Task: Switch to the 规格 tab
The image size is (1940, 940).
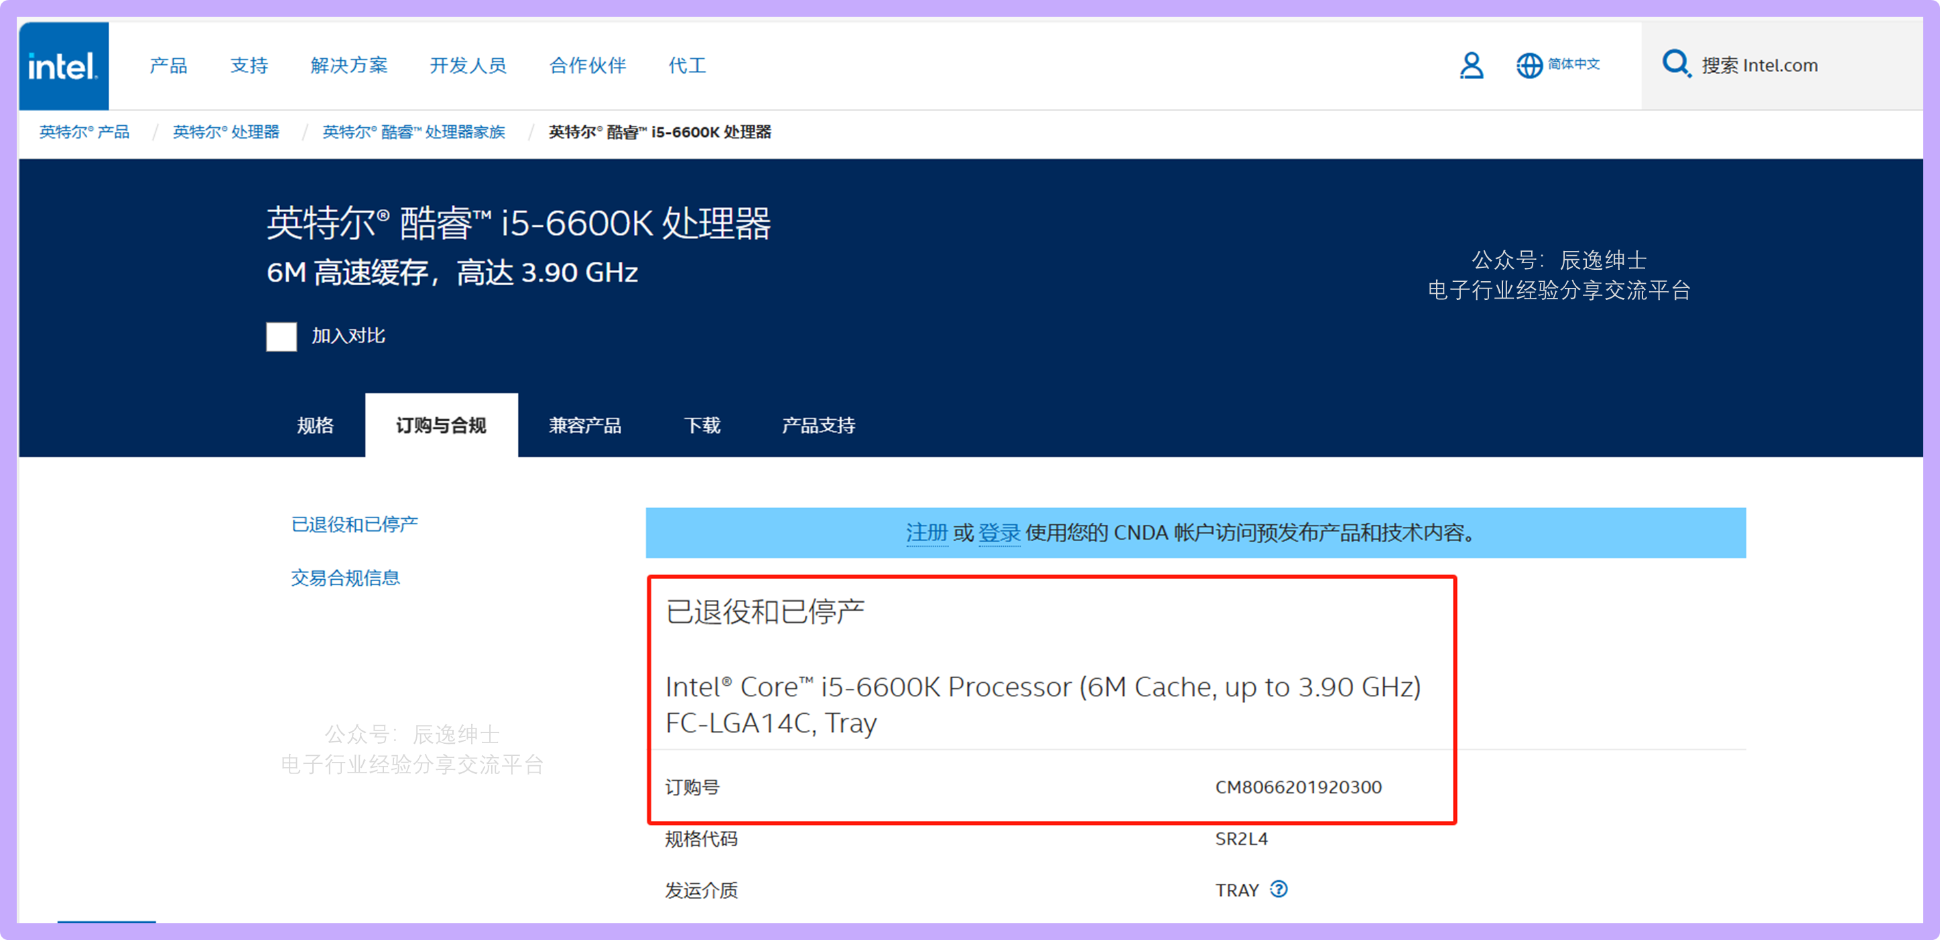Action: (315, 425)
